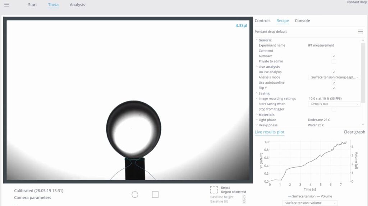The image size is (368, 206).
Task: Open the Surface tension; Volume plot dropdown
Action: [x=310, y=203]
